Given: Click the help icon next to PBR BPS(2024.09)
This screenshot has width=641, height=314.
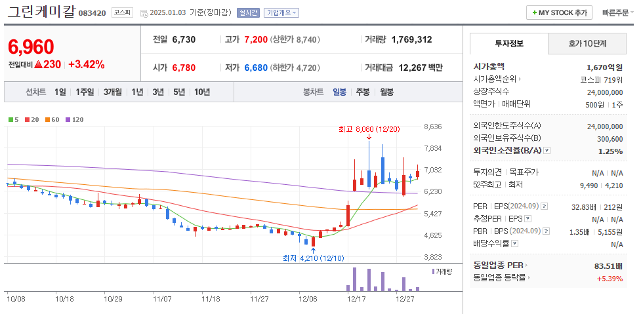Looking at the screenshot, I should coord(547,231).
